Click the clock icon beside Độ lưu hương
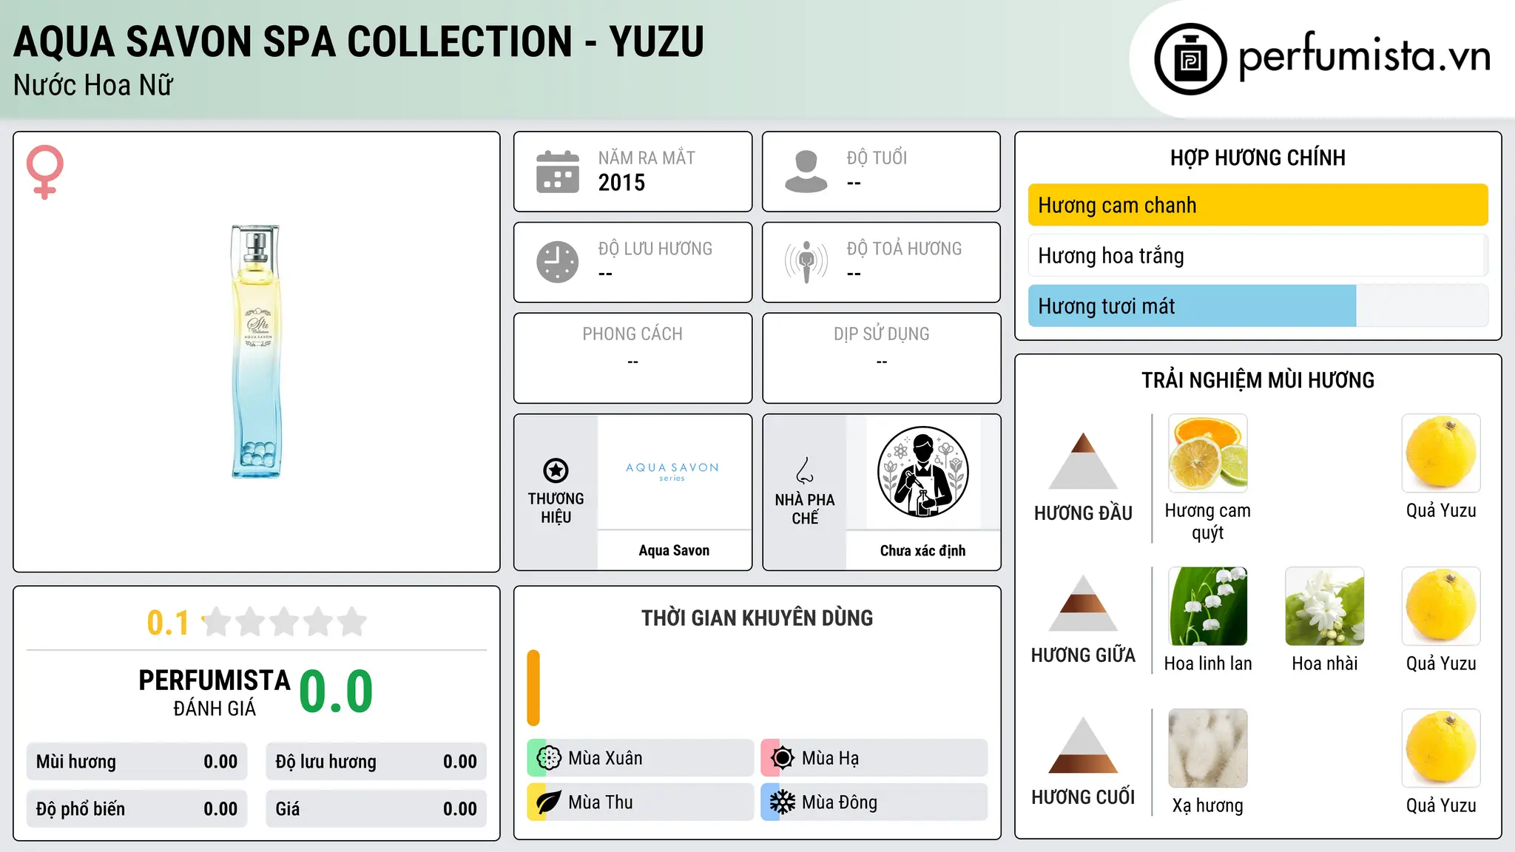This screenshot has height=852, width=1515. point(558,262)
